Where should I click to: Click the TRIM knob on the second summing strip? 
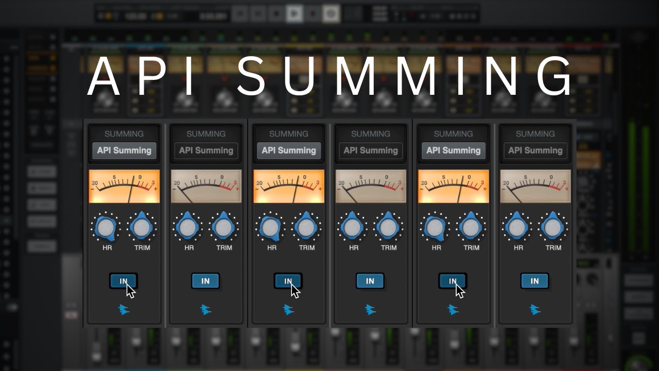point(224,227)
